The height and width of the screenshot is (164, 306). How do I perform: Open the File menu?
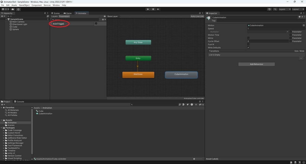click(x=3, y=5)
